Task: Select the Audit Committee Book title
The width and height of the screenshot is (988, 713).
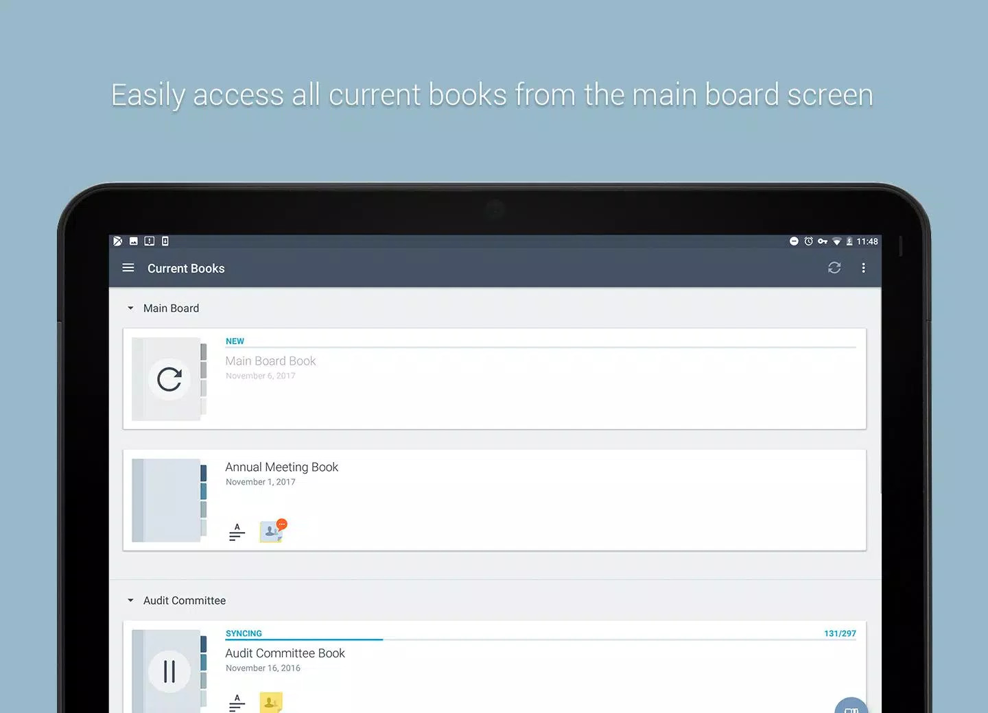Action: point(285,653)
